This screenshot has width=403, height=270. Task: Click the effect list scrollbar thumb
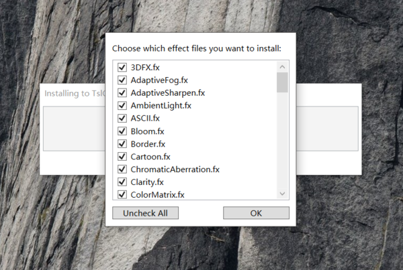283,82
